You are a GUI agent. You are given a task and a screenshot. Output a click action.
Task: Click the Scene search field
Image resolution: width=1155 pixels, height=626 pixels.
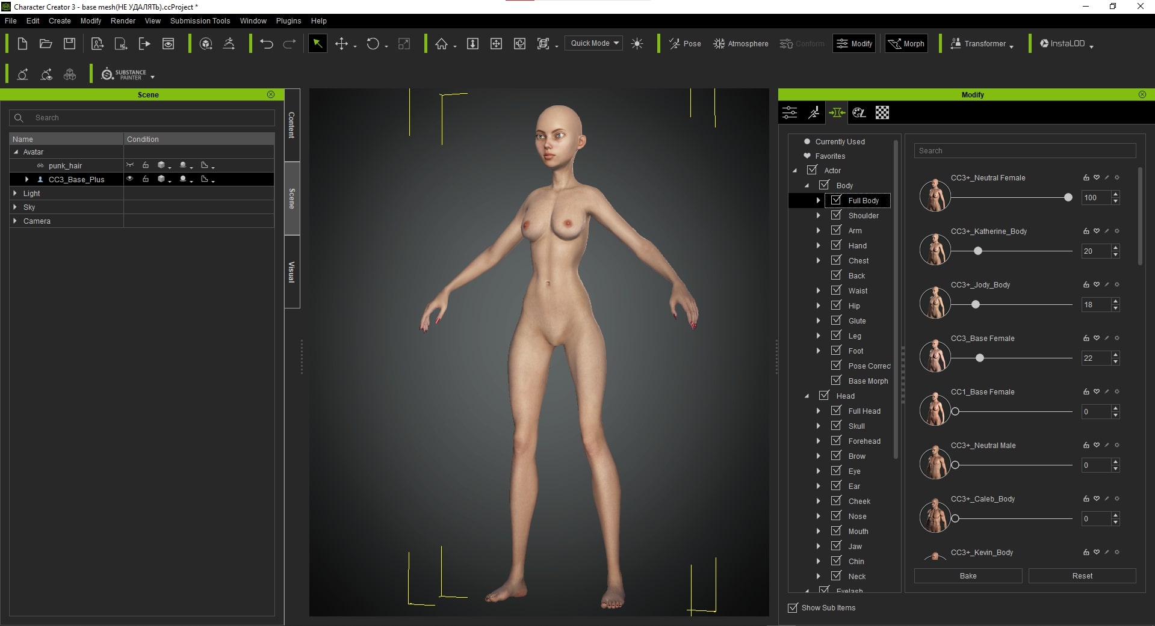pyautogui.click(x=142, y=118)
